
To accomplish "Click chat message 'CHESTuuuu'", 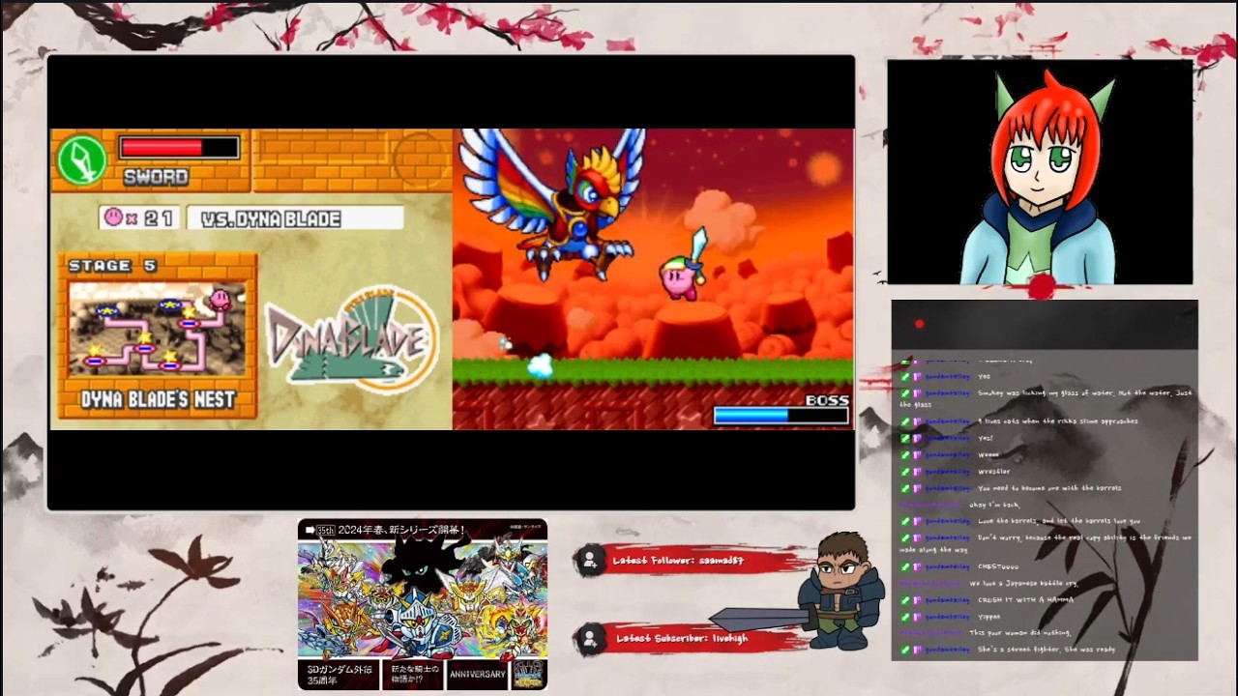I will coord(998,567).
